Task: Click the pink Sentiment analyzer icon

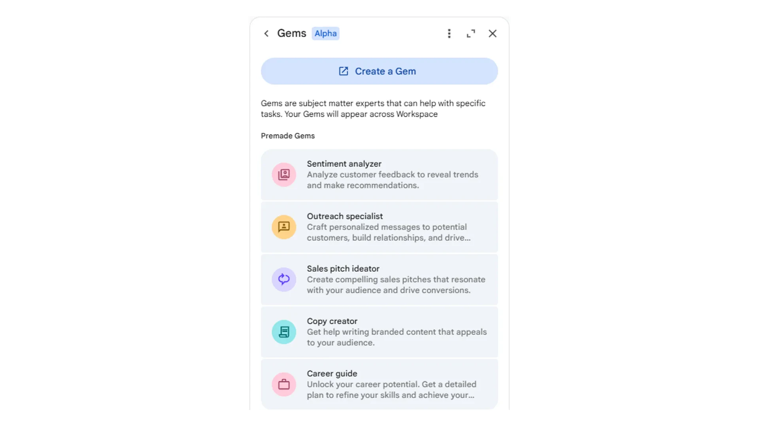Action: [x=284, y=174]
